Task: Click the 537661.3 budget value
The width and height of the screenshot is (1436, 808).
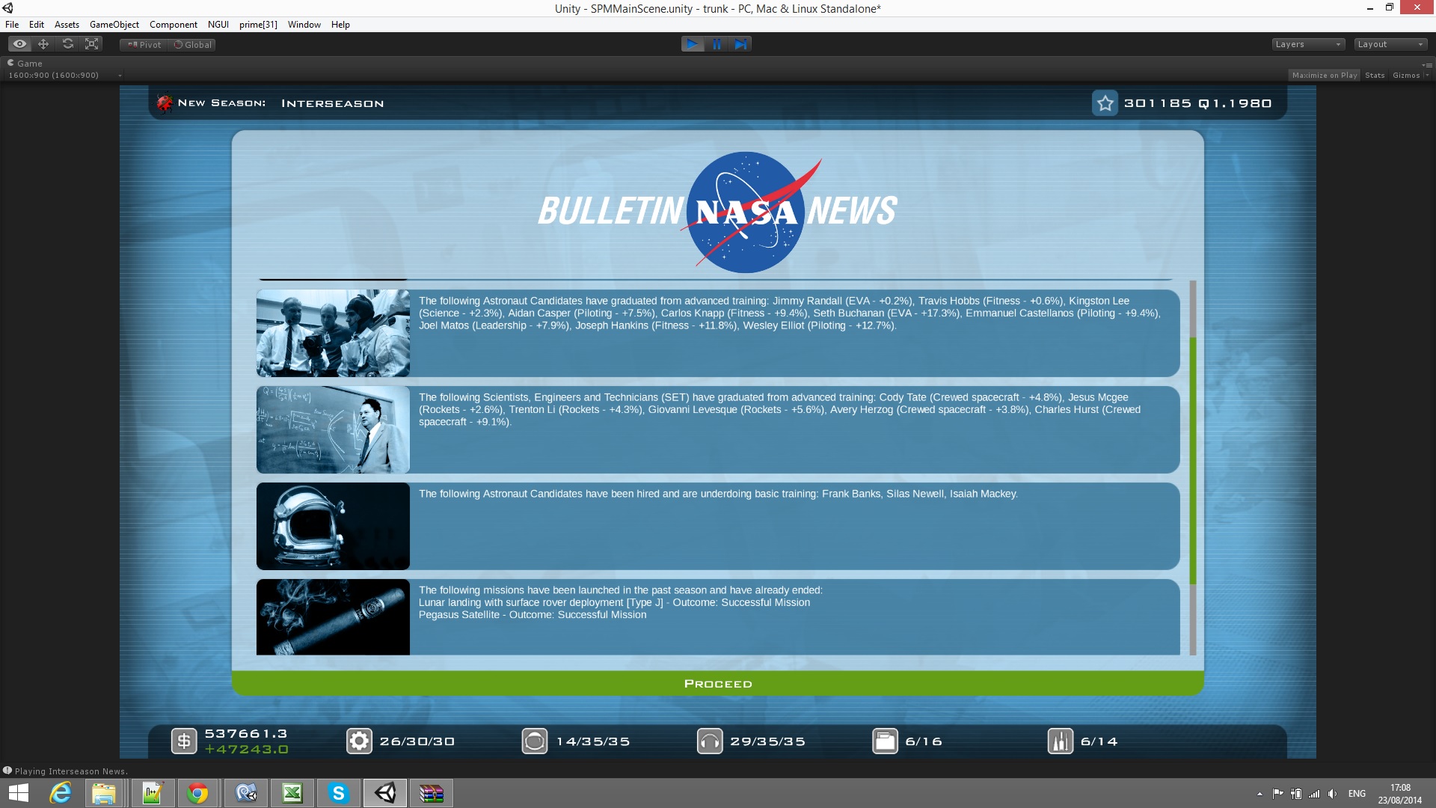Action: 246,734
